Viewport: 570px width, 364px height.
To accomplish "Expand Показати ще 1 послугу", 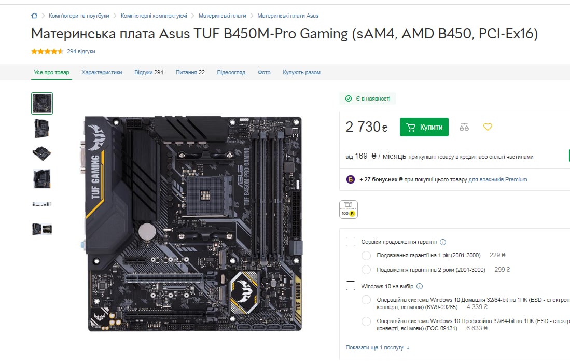I will coord(378,347).
